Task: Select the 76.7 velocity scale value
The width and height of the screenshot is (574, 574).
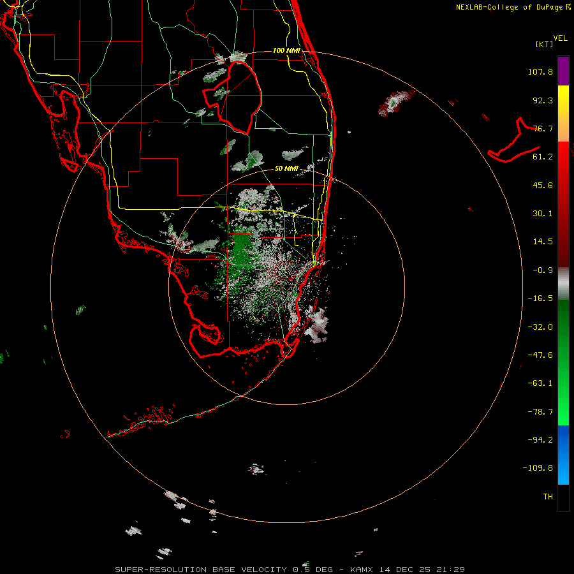Action: coord(543,128)
